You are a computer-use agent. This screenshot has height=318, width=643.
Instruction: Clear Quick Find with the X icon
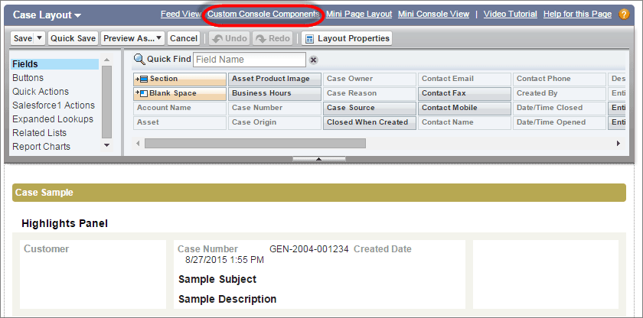313,60
